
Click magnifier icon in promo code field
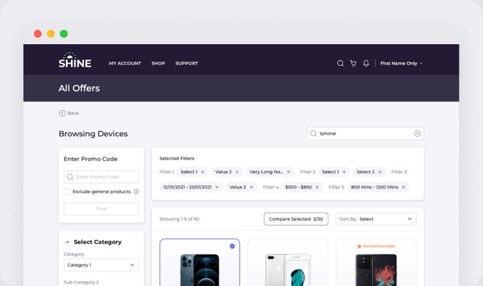click(70, 177)
